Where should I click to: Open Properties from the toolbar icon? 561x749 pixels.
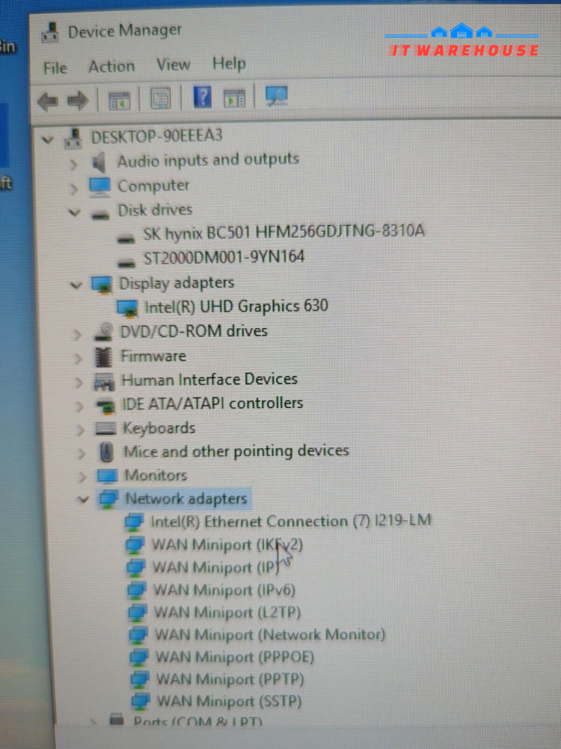(160, 99)
